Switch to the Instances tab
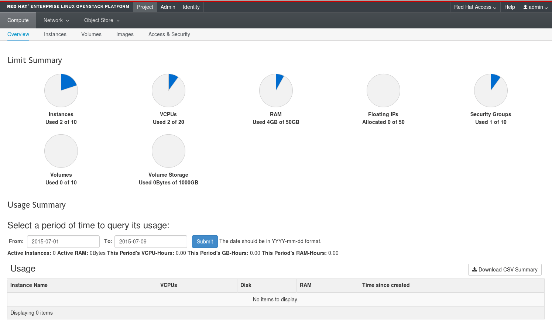The image size is (552, 322). click(55, 34)
